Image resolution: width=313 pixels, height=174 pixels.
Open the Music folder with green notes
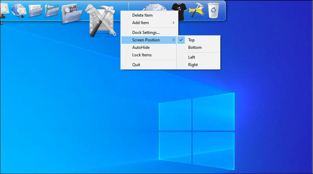tap(52, 11)
